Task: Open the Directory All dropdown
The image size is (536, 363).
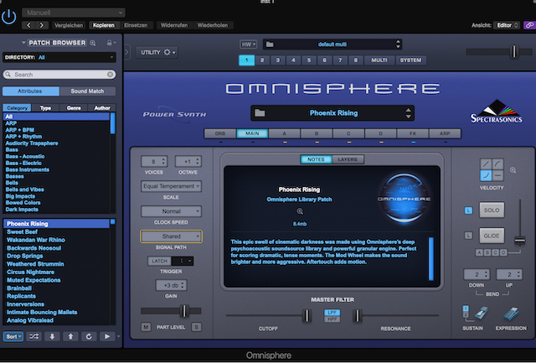Action: click(59, 57)
